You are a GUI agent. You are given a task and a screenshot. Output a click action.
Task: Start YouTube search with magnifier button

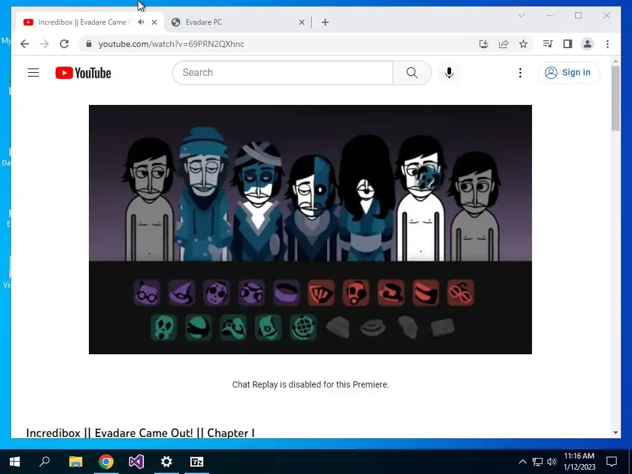click(x=412, y=73)
